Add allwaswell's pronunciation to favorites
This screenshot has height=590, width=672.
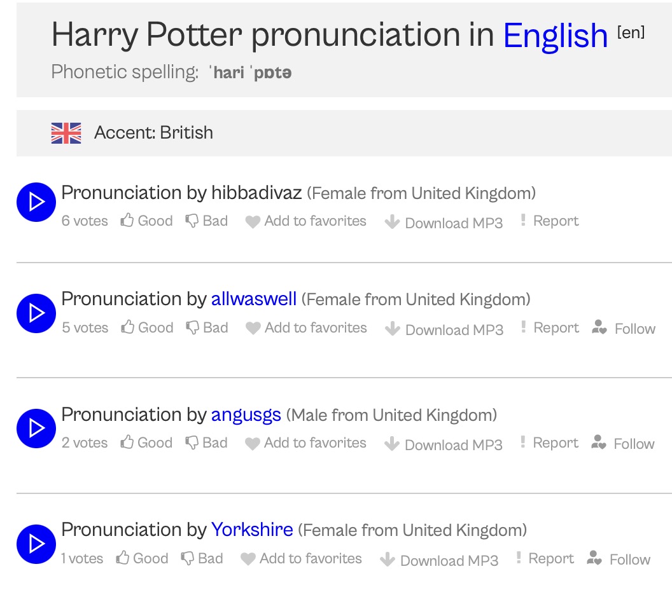click(307, 328)
